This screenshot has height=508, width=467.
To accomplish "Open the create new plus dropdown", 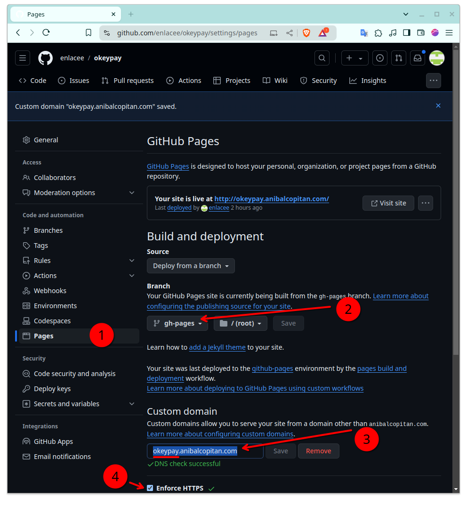I will 354,58.
